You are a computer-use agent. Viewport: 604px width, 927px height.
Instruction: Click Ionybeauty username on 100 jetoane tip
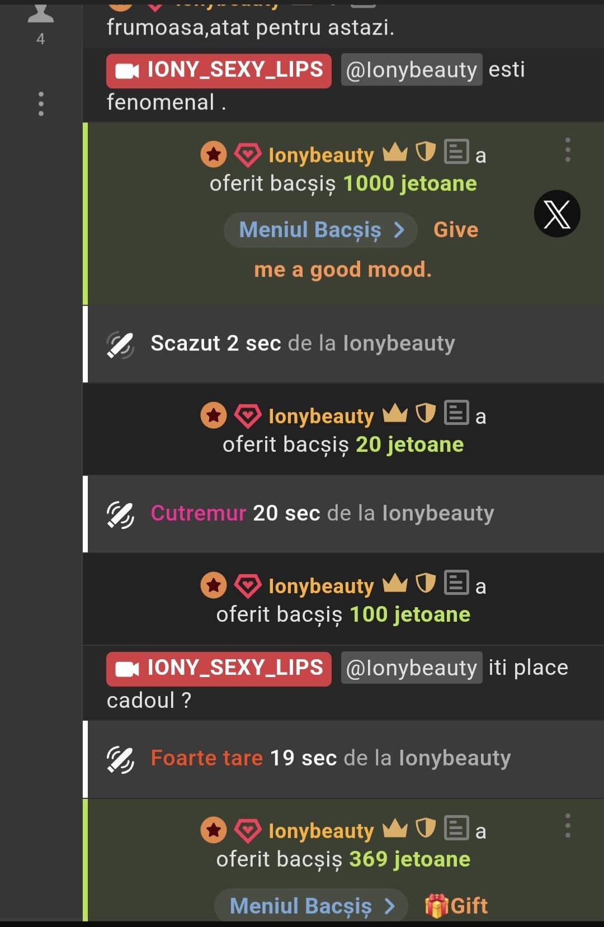point(321,586)
